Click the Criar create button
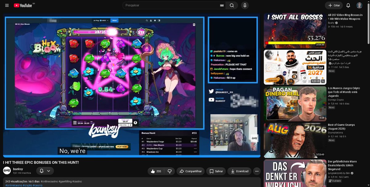370x187 pixels. coord(334,6)
